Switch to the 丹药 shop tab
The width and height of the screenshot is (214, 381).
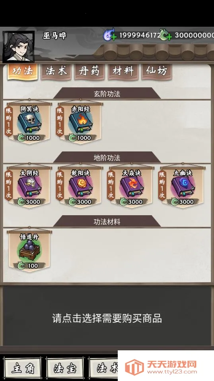[x=89, y=71]
